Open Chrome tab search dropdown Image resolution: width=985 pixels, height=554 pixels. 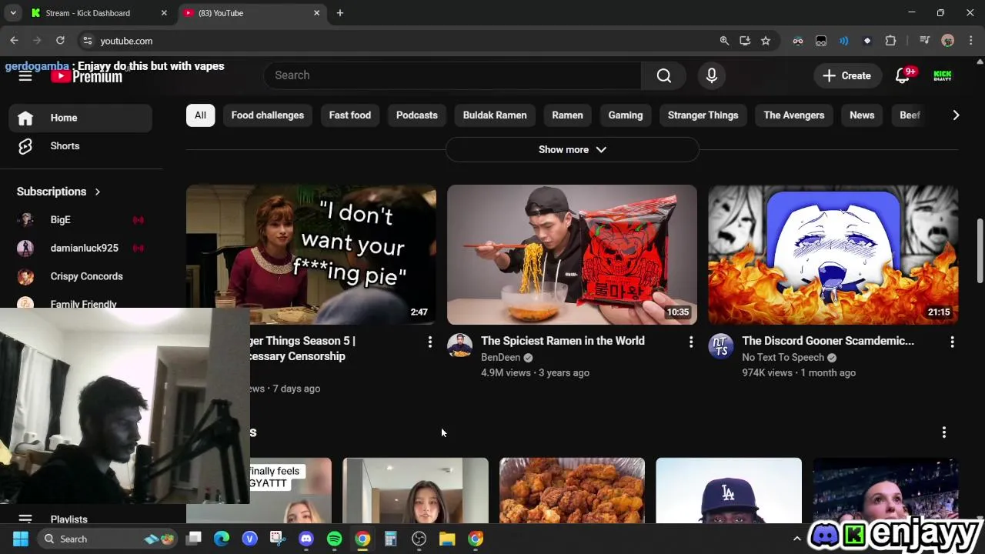13,13
